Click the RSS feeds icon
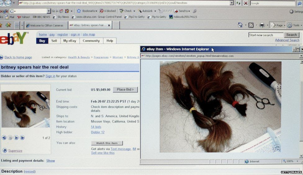 [x=251, y=25]
